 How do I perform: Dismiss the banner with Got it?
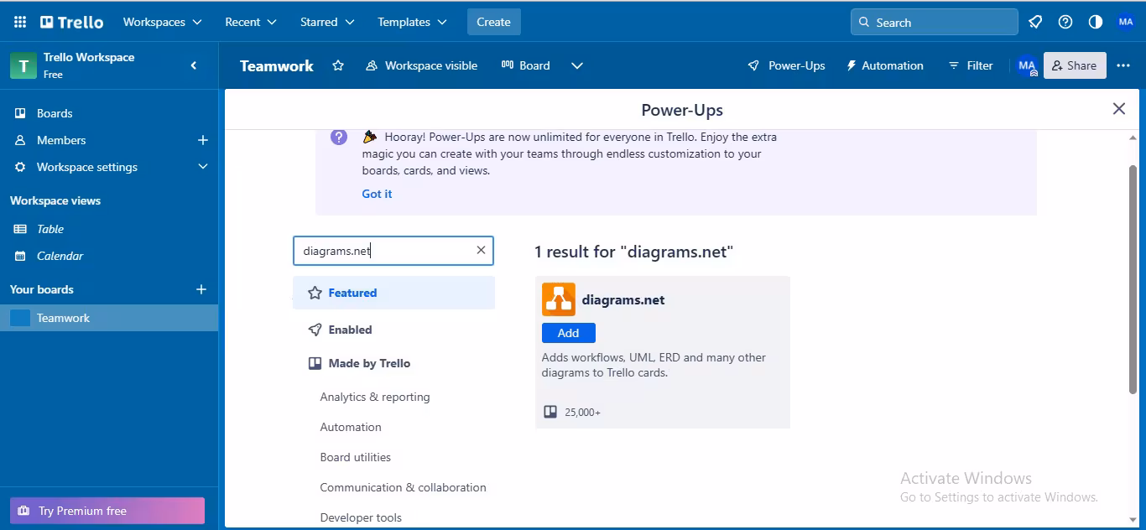coord(377,194)
